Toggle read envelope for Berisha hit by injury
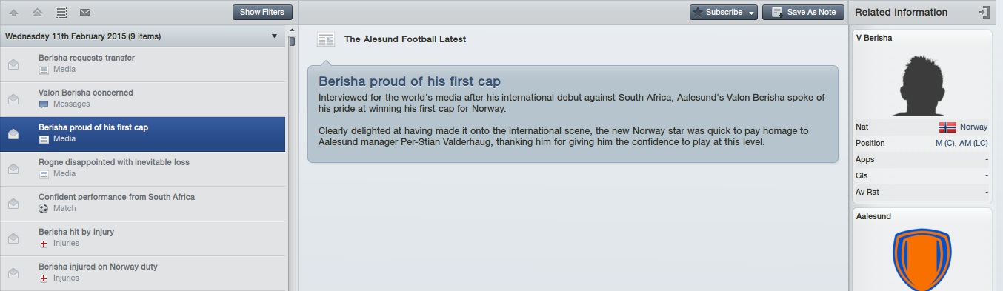Image resolution: width=1003 pixels, height=291 pixels. (13, 238)
